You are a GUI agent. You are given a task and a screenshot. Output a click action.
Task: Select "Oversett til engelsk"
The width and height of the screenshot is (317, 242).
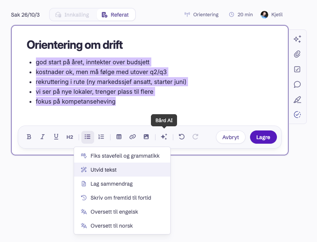tap(122, 212)
